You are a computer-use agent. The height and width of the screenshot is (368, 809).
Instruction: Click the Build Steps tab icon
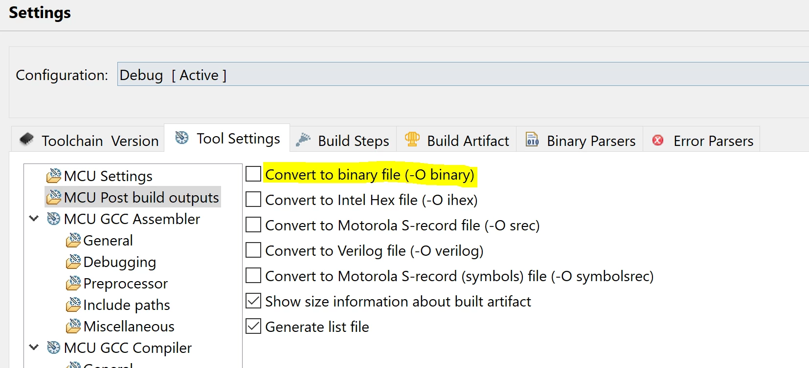coord(303,140)
